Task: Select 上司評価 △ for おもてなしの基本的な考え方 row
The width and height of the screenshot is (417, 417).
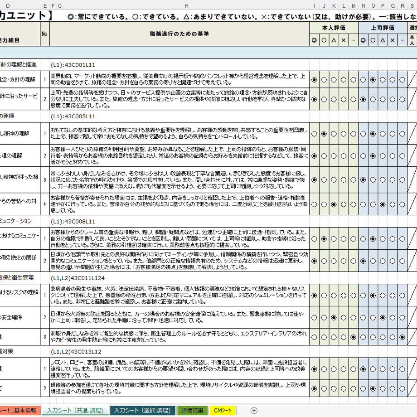Action: pyautogui.click(x=383, y=134)
